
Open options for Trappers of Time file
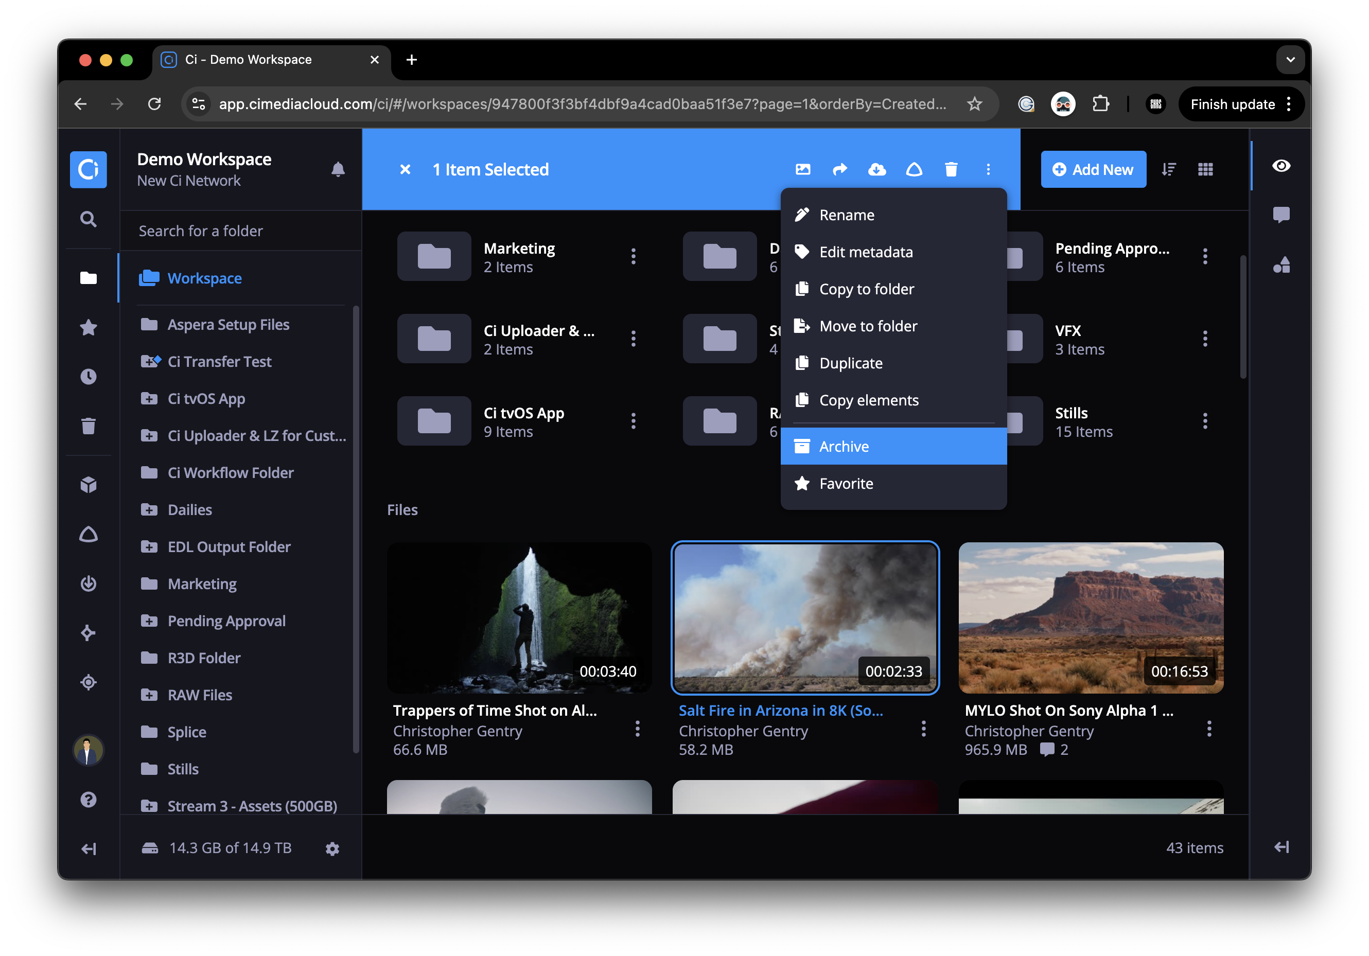(x=637, y=729)
